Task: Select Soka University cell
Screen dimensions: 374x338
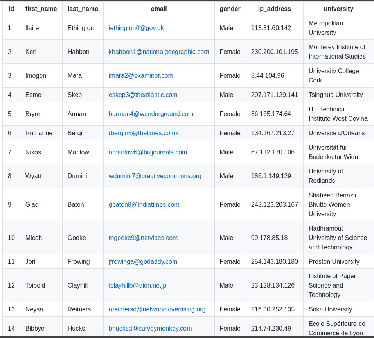Action: (338, 309)
